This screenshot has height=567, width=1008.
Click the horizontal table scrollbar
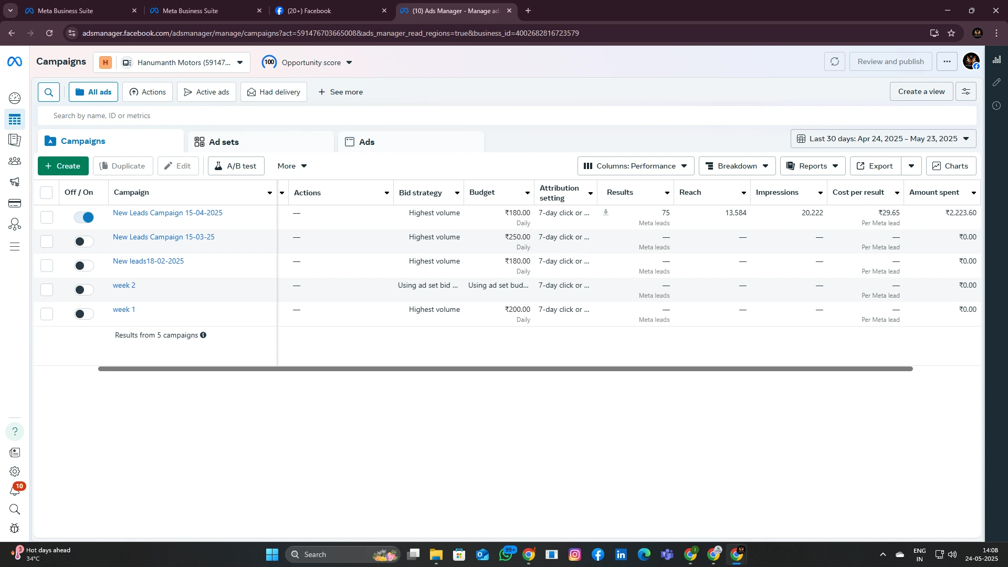pos(505,369)
